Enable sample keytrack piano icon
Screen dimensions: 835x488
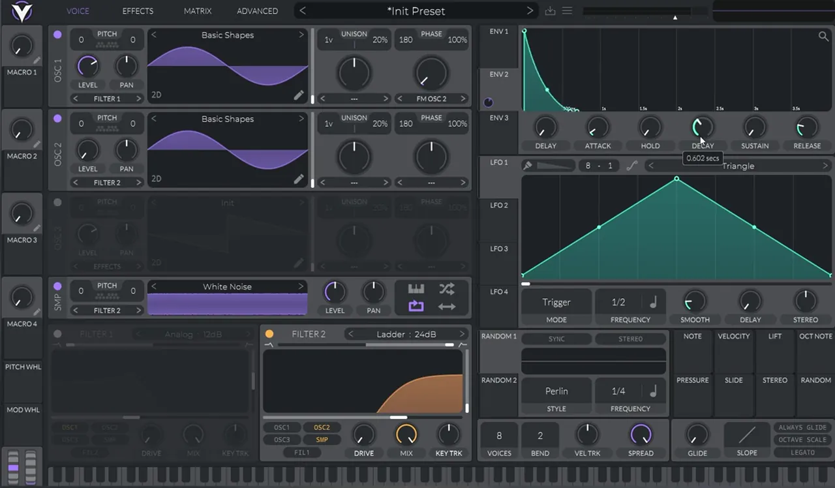tap(416, 289)
